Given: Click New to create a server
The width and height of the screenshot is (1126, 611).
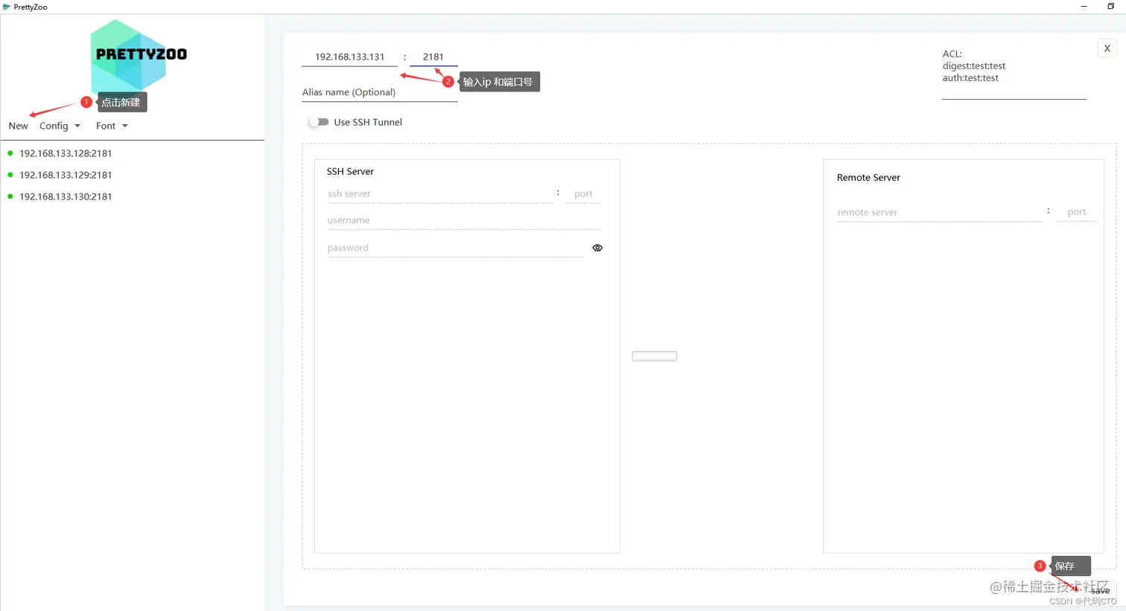Looking at the screenshot, I should [x=19, y=126].
